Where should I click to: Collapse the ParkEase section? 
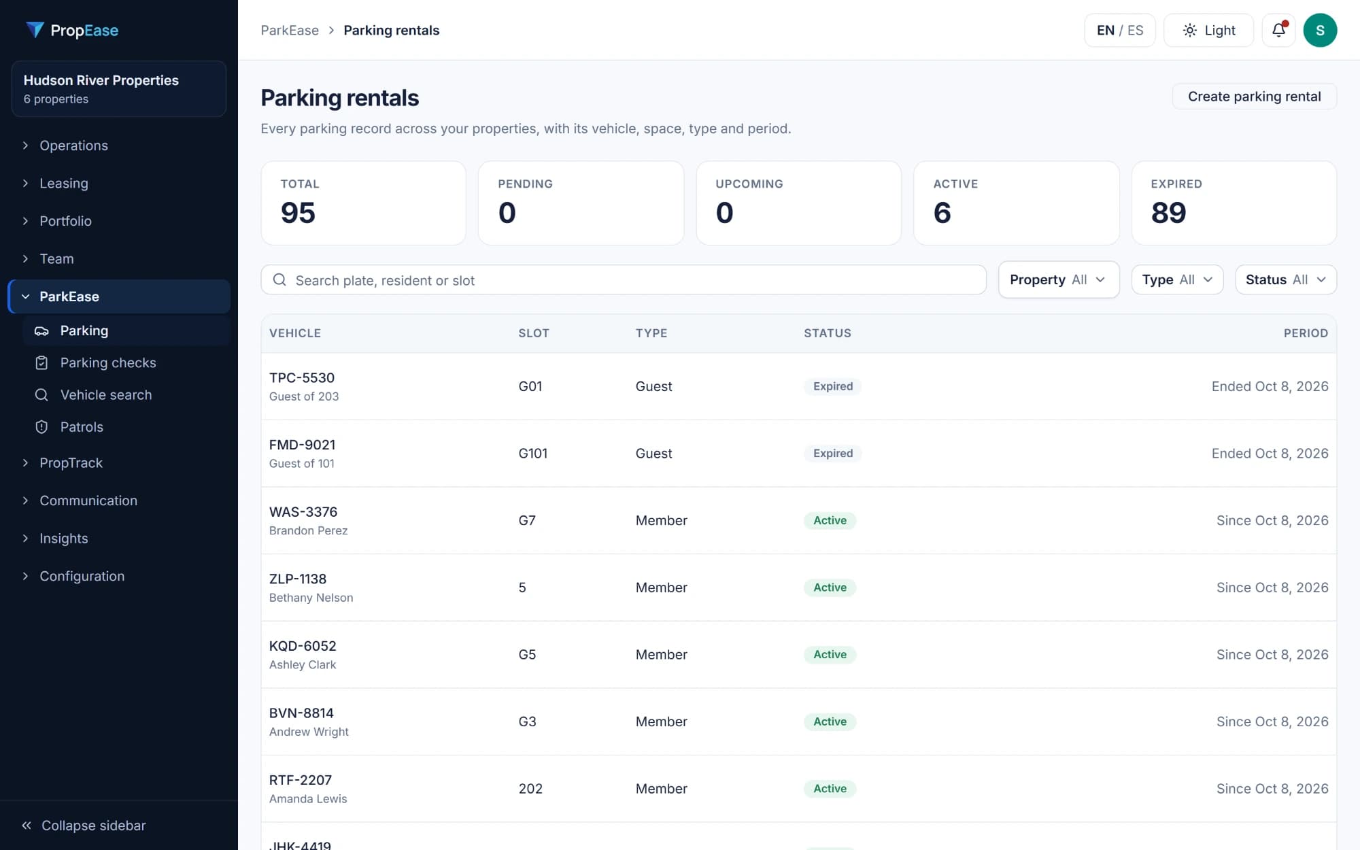pyautogui.click(x=119, y=296)
